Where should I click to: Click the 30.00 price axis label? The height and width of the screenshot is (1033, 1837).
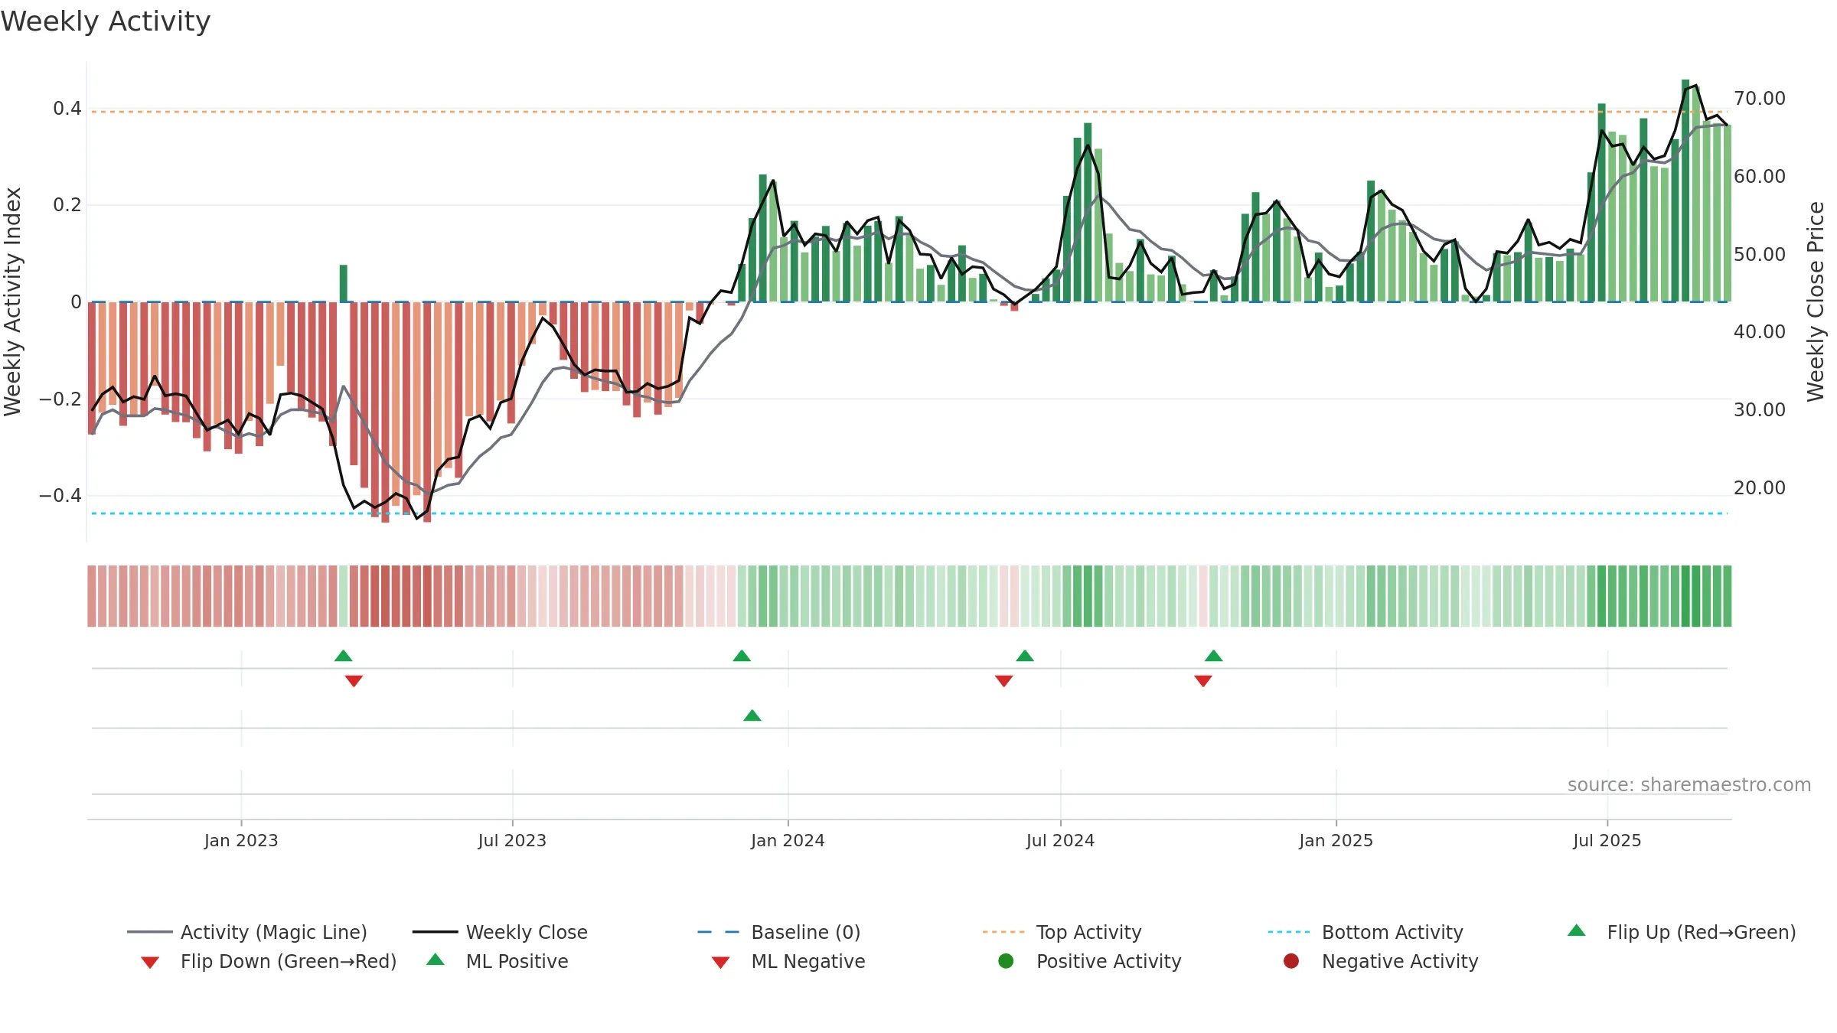tap(1759, 410)
